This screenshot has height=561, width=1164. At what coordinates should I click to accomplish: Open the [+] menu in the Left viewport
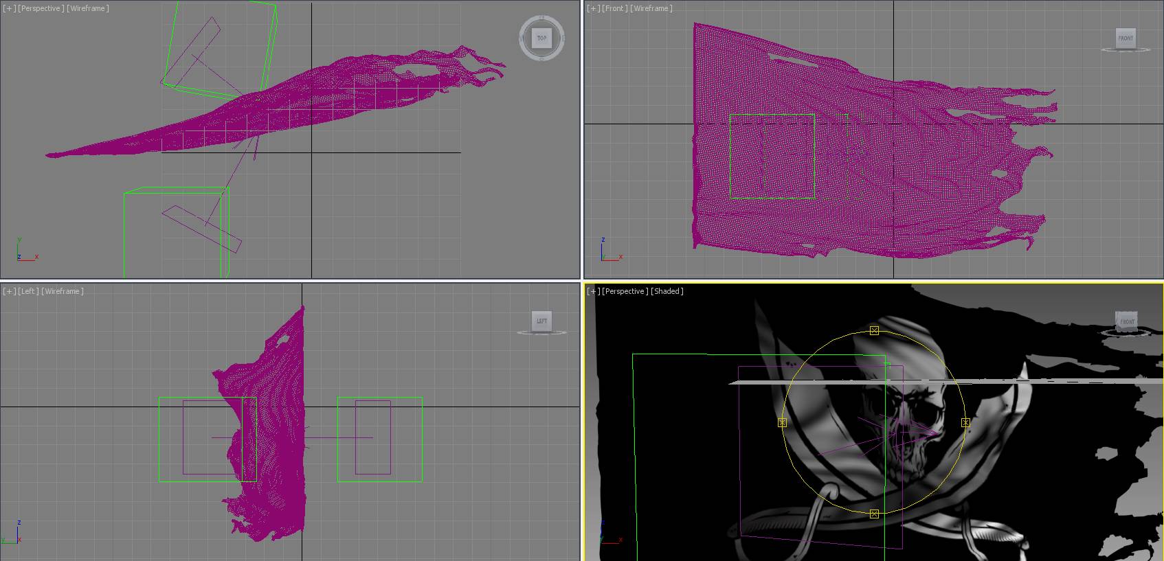click(9, 291)
